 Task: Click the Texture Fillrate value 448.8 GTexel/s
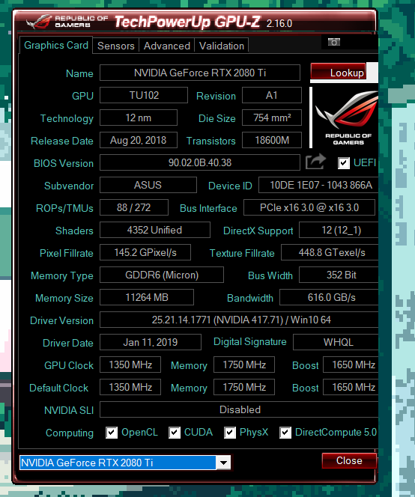[x=330, y=252]
